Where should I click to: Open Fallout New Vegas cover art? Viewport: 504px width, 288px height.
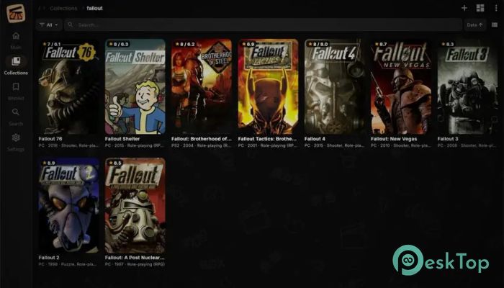coord(401,86)
